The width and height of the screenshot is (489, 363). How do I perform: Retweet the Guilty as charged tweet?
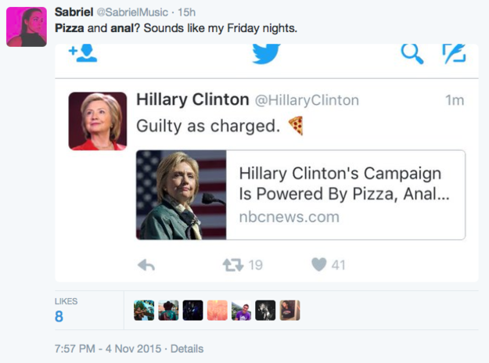pyautogui.click(x=232, y=265)
